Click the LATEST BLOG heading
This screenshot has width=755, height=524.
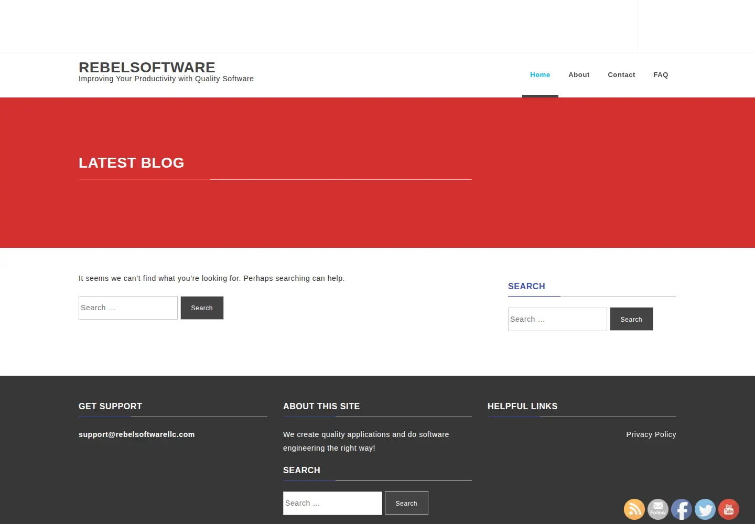coord(132,163)
